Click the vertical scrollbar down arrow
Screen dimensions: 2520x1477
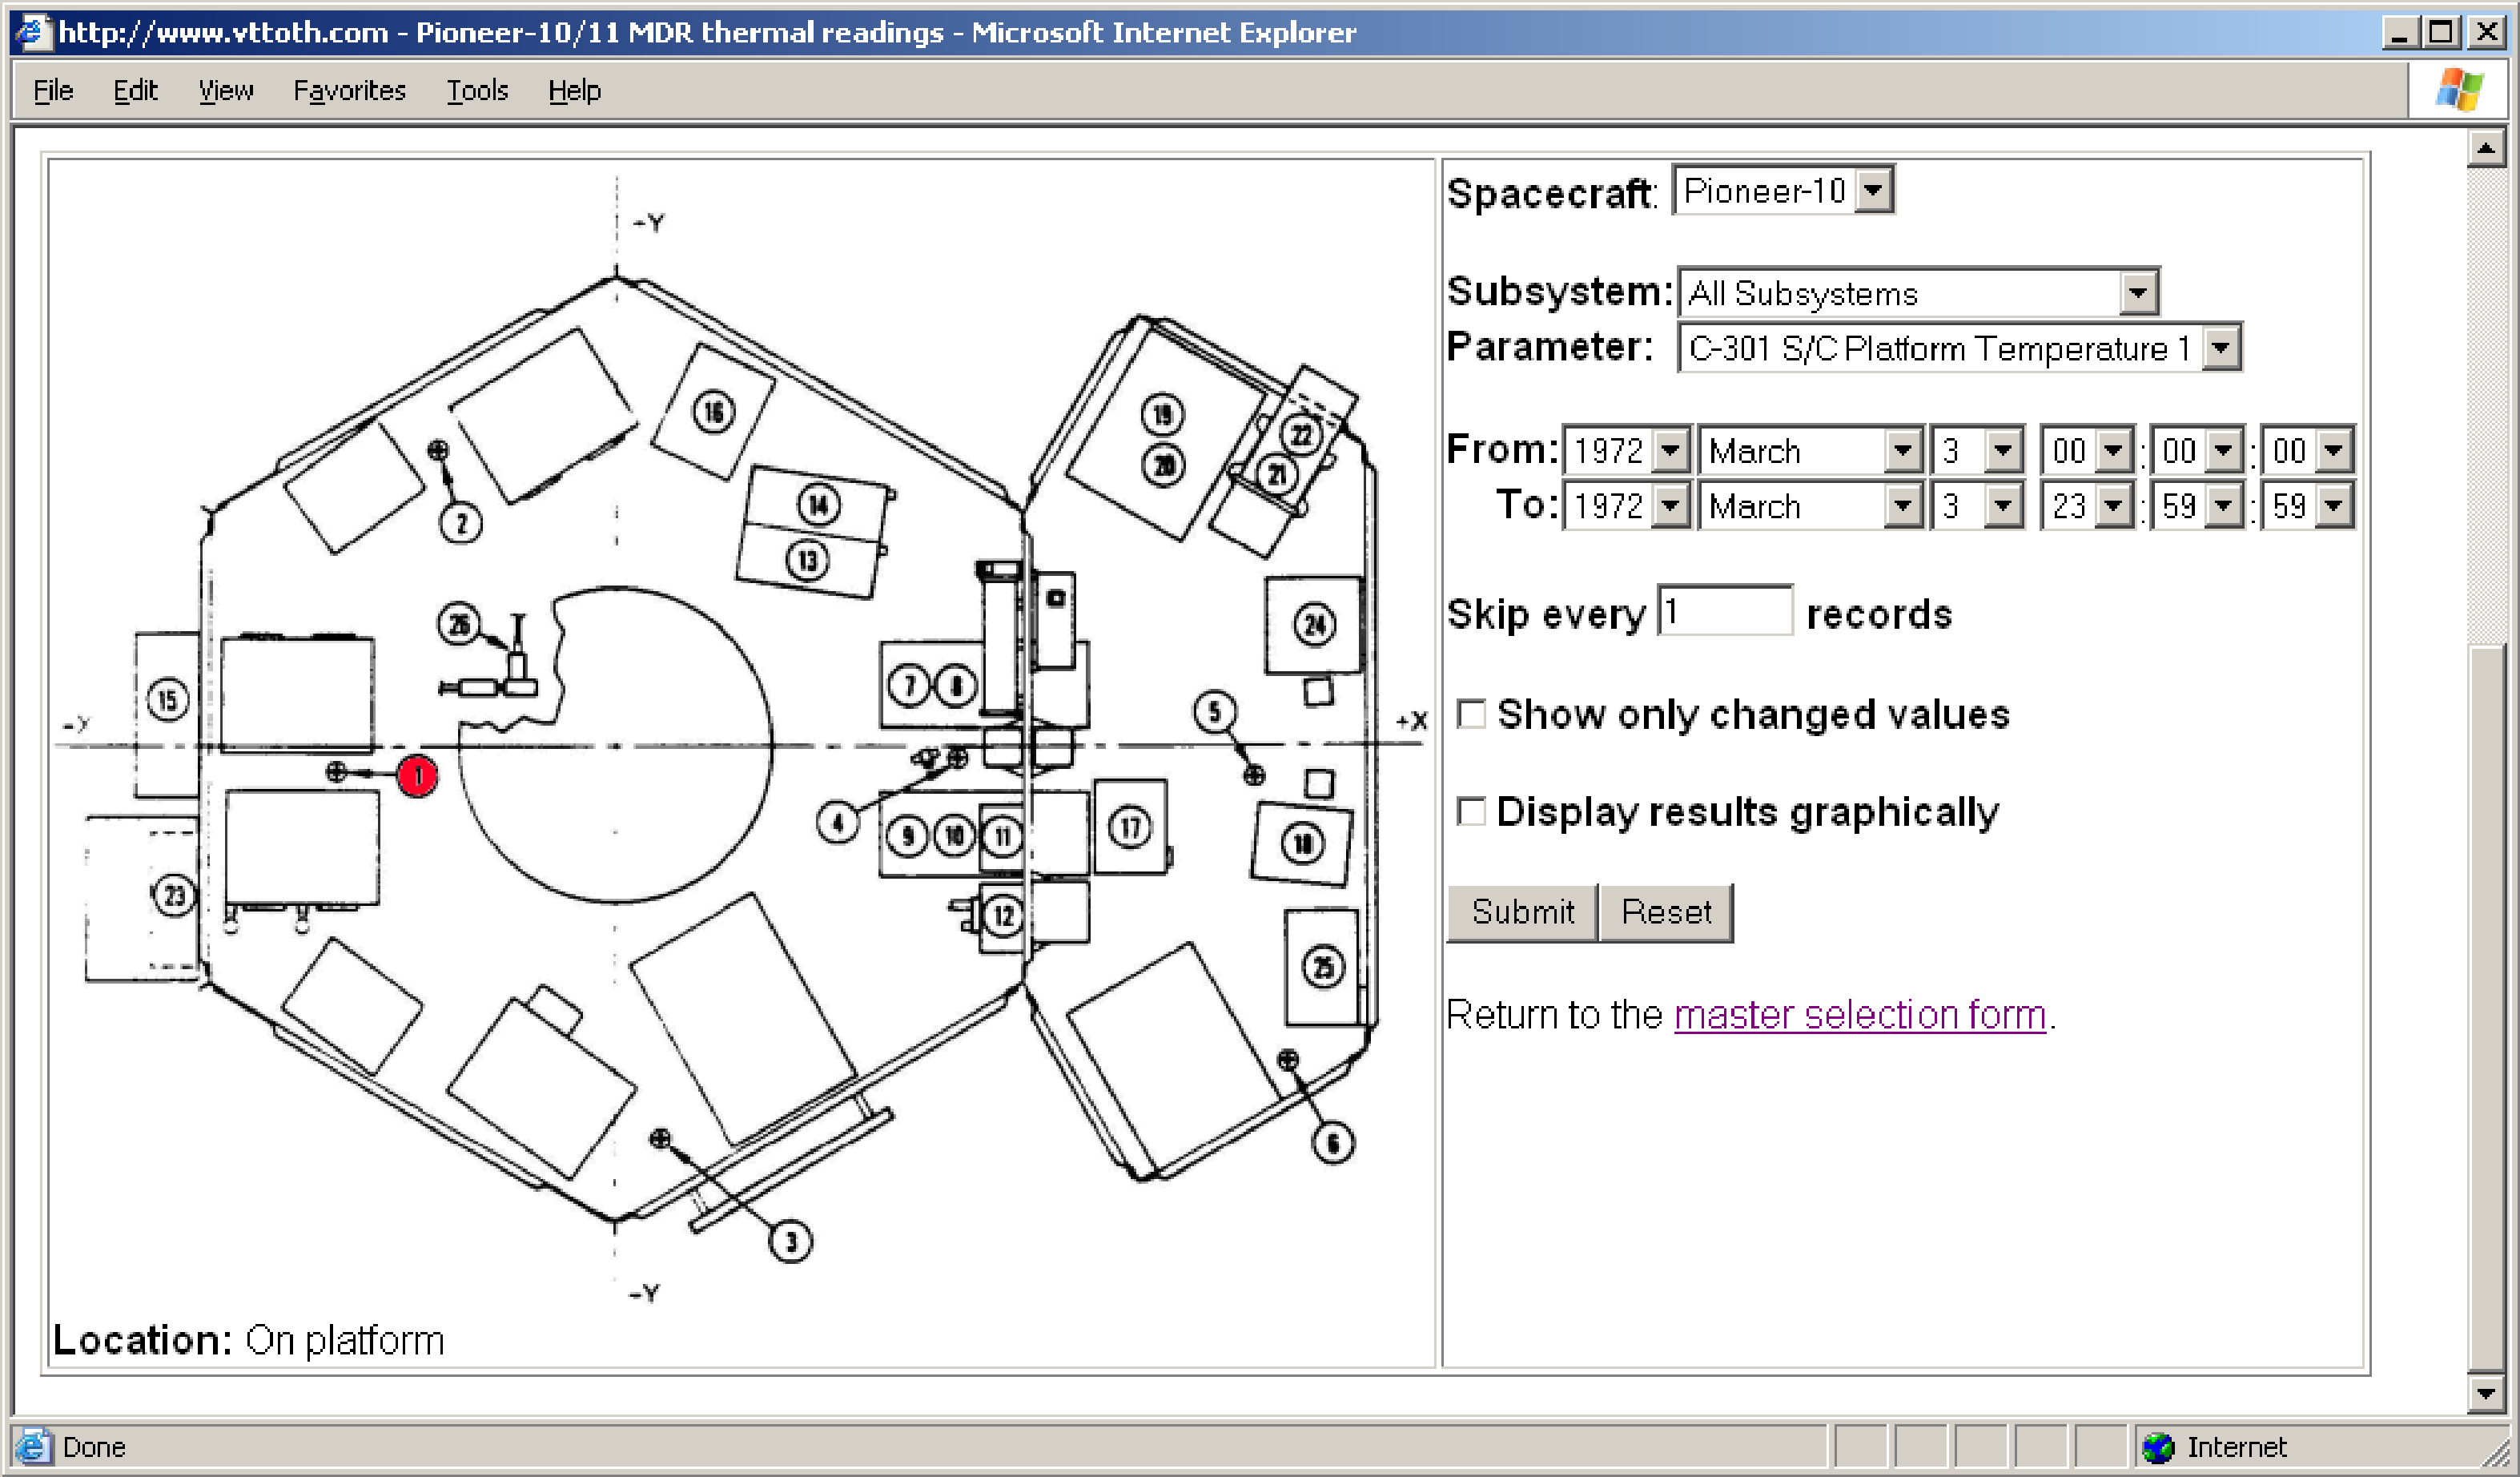(2485, 1393)
